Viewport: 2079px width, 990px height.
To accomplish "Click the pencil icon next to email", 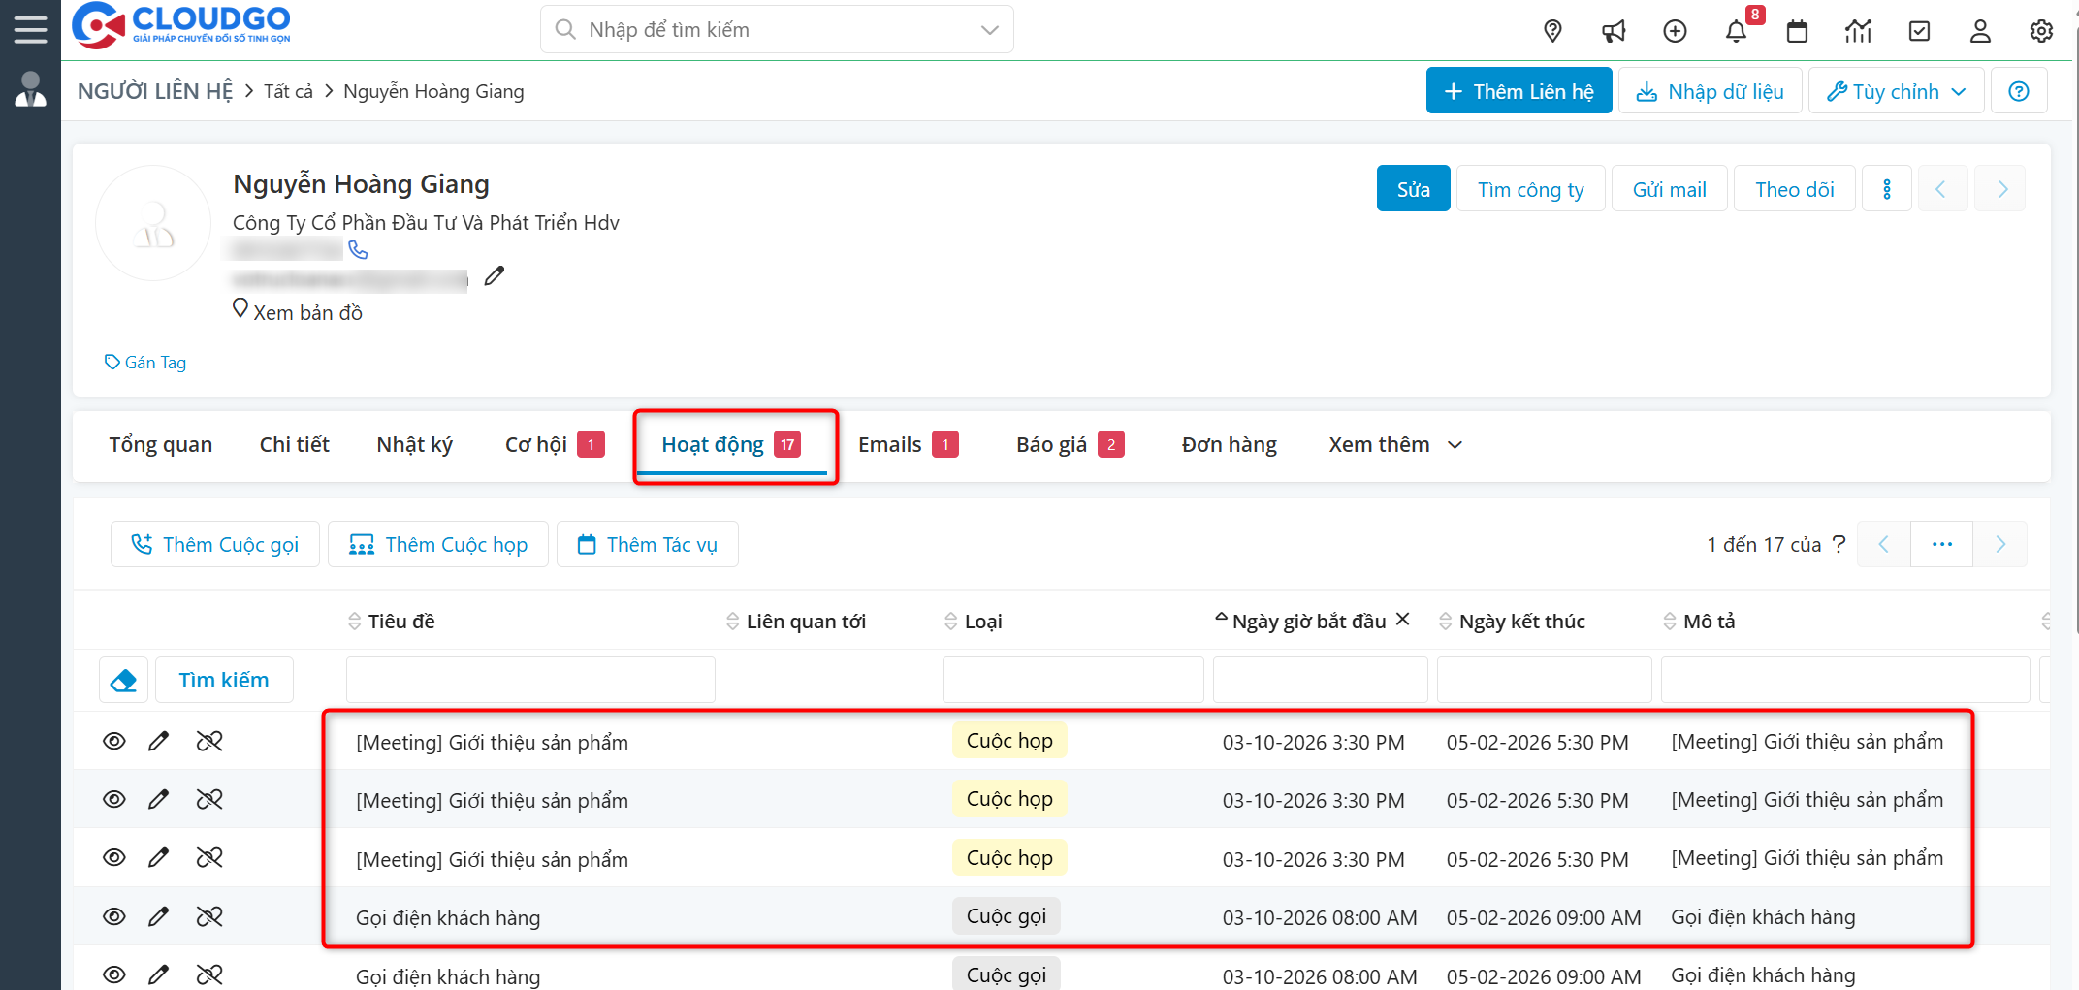I will click(495, 276).
